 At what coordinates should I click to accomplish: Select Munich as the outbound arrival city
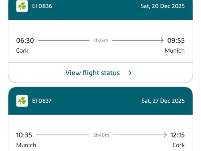pos(175,51)
